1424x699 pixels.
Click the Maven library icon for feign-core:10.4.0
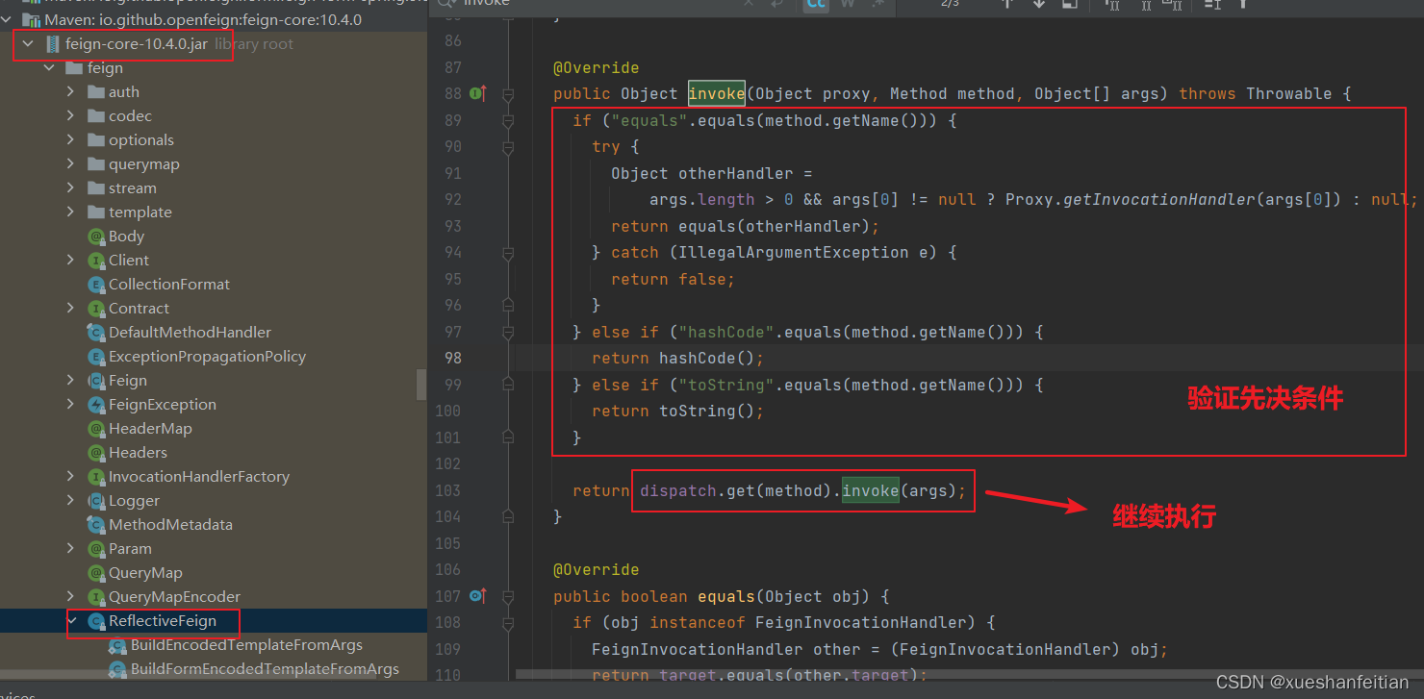[31, 20]
